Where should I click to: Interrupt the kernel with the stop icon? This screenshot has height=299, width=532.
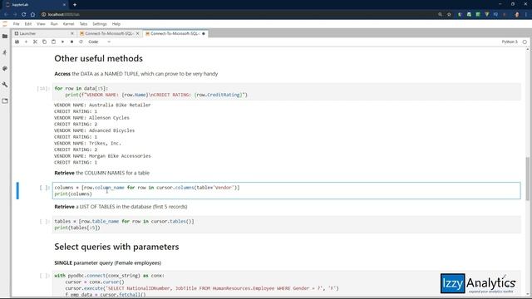(x=72, y=42)
